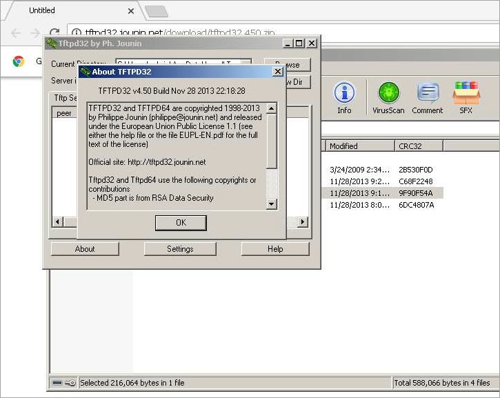Sort by the Modified column header
500x398 pixels.
tap(360, 146)
